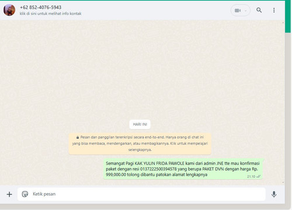
Task: Check the double-tick delivery status icon
Action: [259, 177]
